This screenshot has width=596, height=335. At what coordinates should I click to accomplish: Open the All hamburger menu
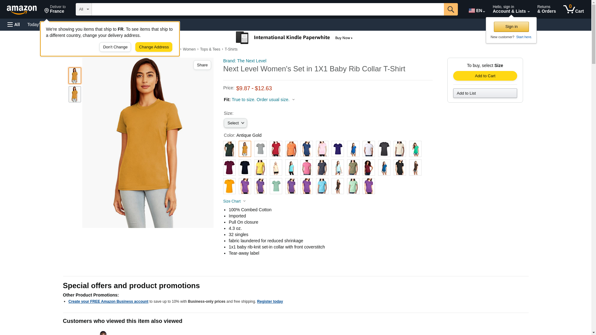click(x=14, y=25)
